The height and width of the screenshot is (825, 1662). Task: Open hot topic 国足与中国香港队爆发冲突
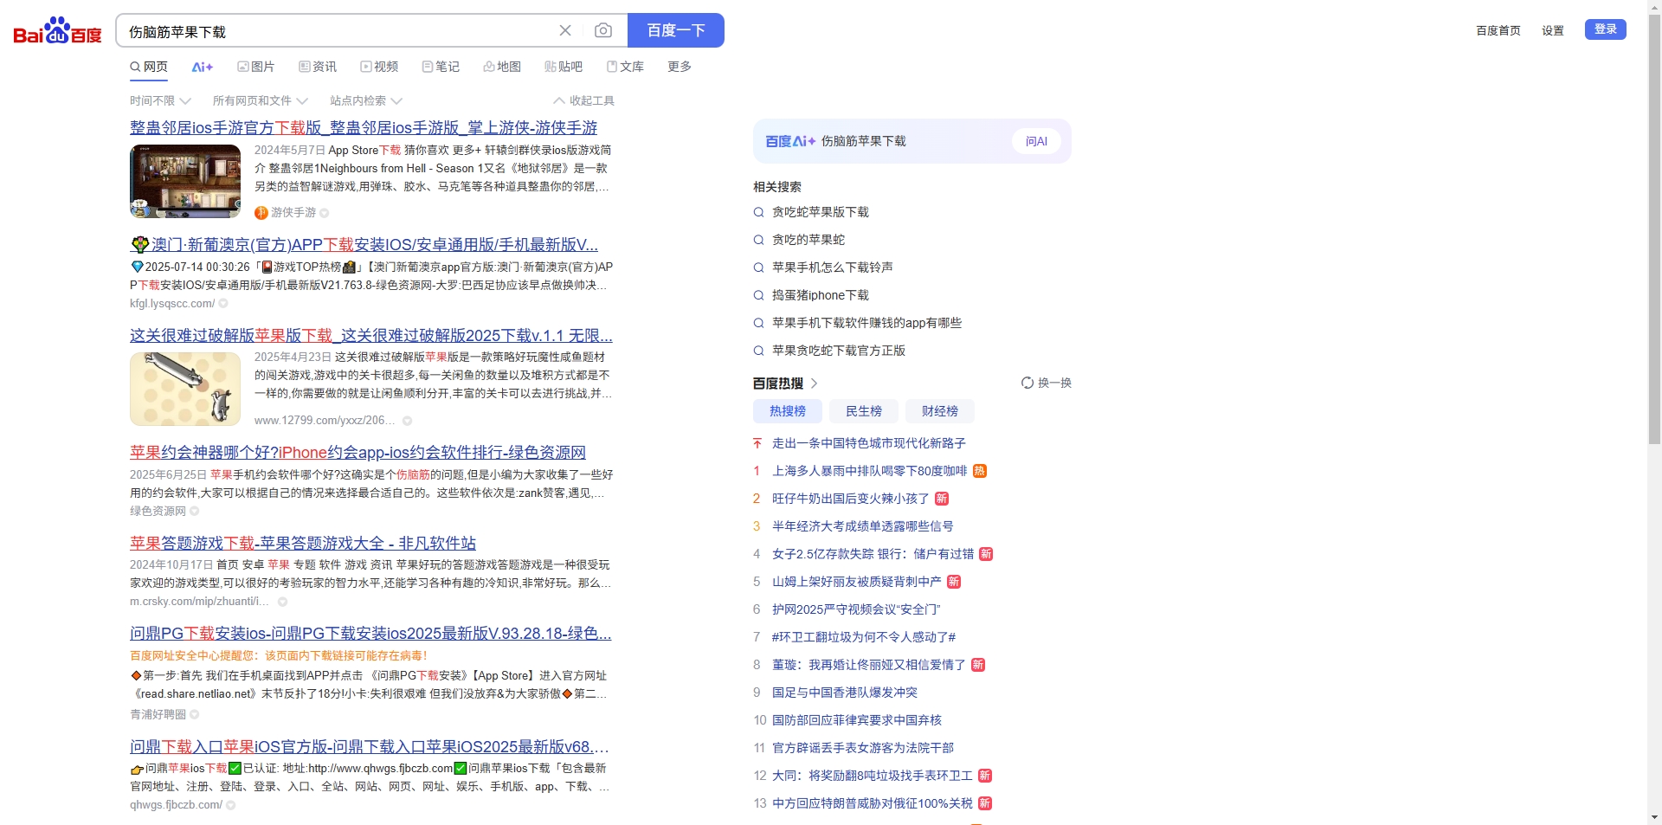(845, 693)
